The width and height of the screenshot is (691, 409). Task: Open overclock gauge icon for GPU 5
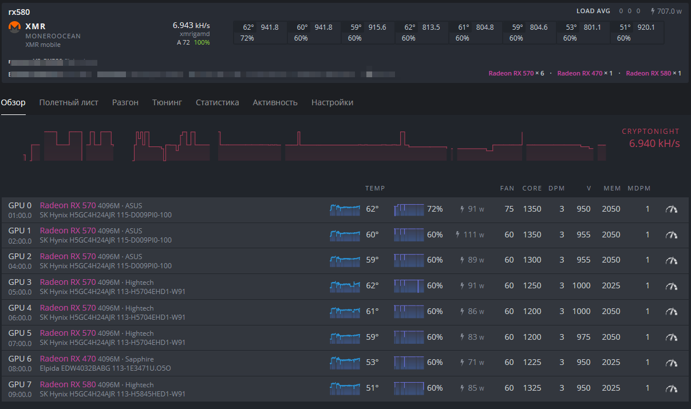click(671, 337)
